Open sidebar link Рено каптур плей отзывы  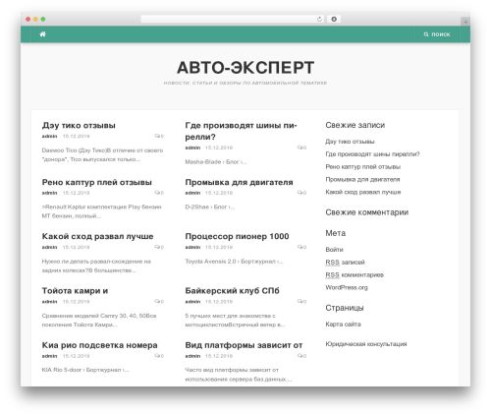(363, 167)
